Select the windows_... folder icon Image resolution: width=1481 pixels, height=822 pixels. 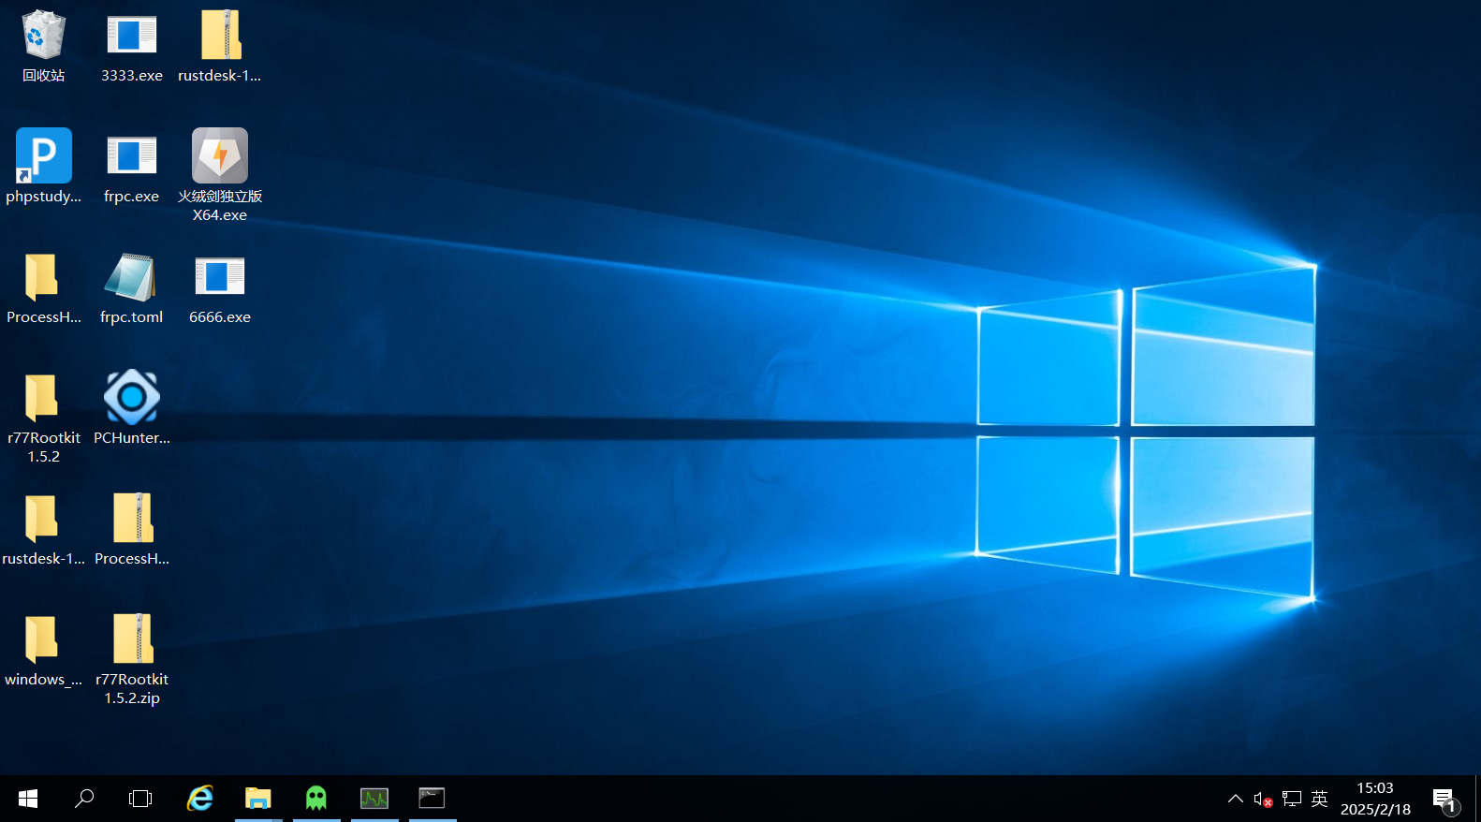(x=43, y=651)
